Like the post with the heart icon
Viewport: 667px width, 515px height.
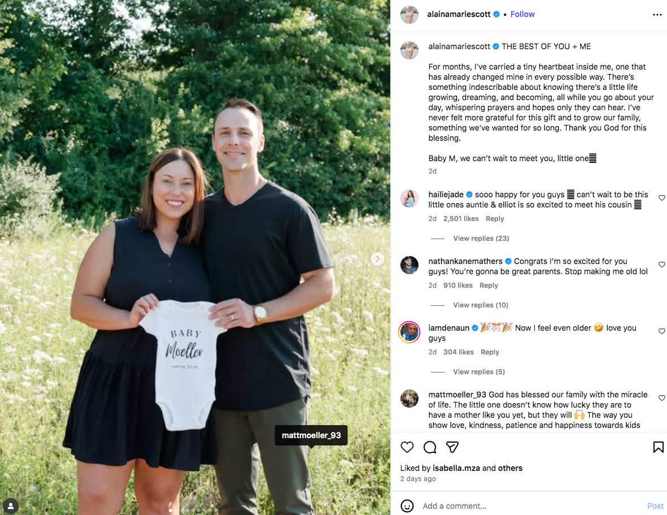(407, 447)
